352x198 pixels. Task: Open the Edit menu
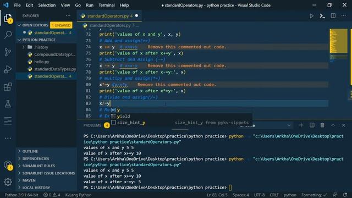[29, 5]
